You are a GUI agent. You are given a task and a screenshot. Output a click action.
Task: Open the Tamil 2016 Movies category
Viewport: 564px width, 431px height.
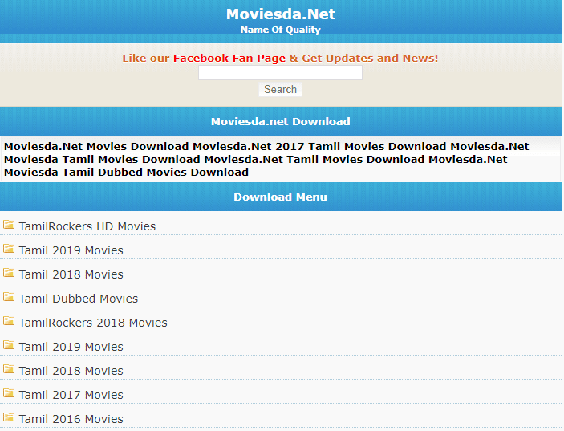(x=71, y=419)
